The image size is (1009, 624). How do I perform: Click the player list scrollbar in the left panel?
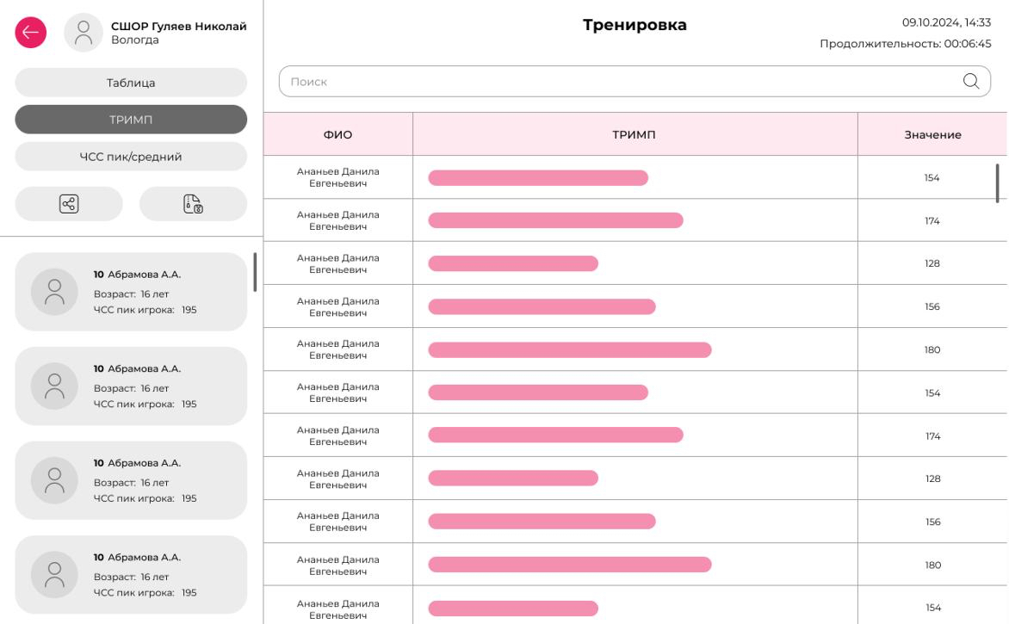255,272
